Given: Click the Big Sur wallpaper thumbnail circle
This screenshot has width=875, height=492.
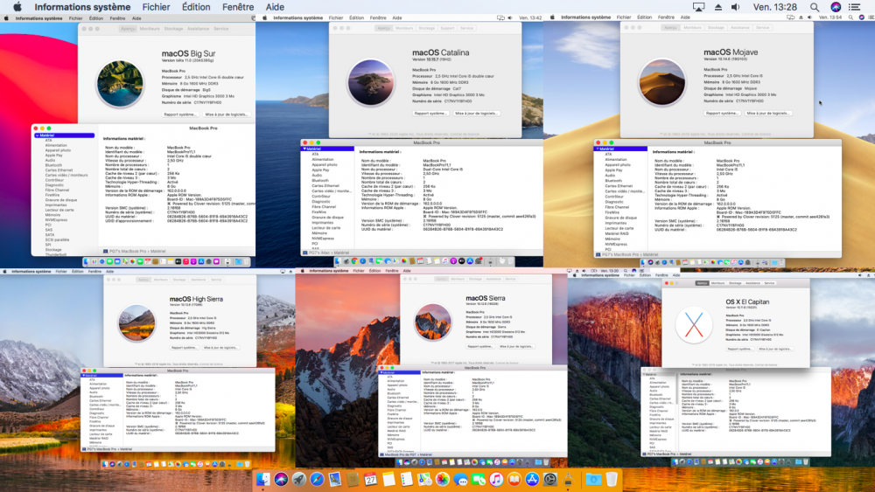Looking at the screenshot, I should pos(119,84).
